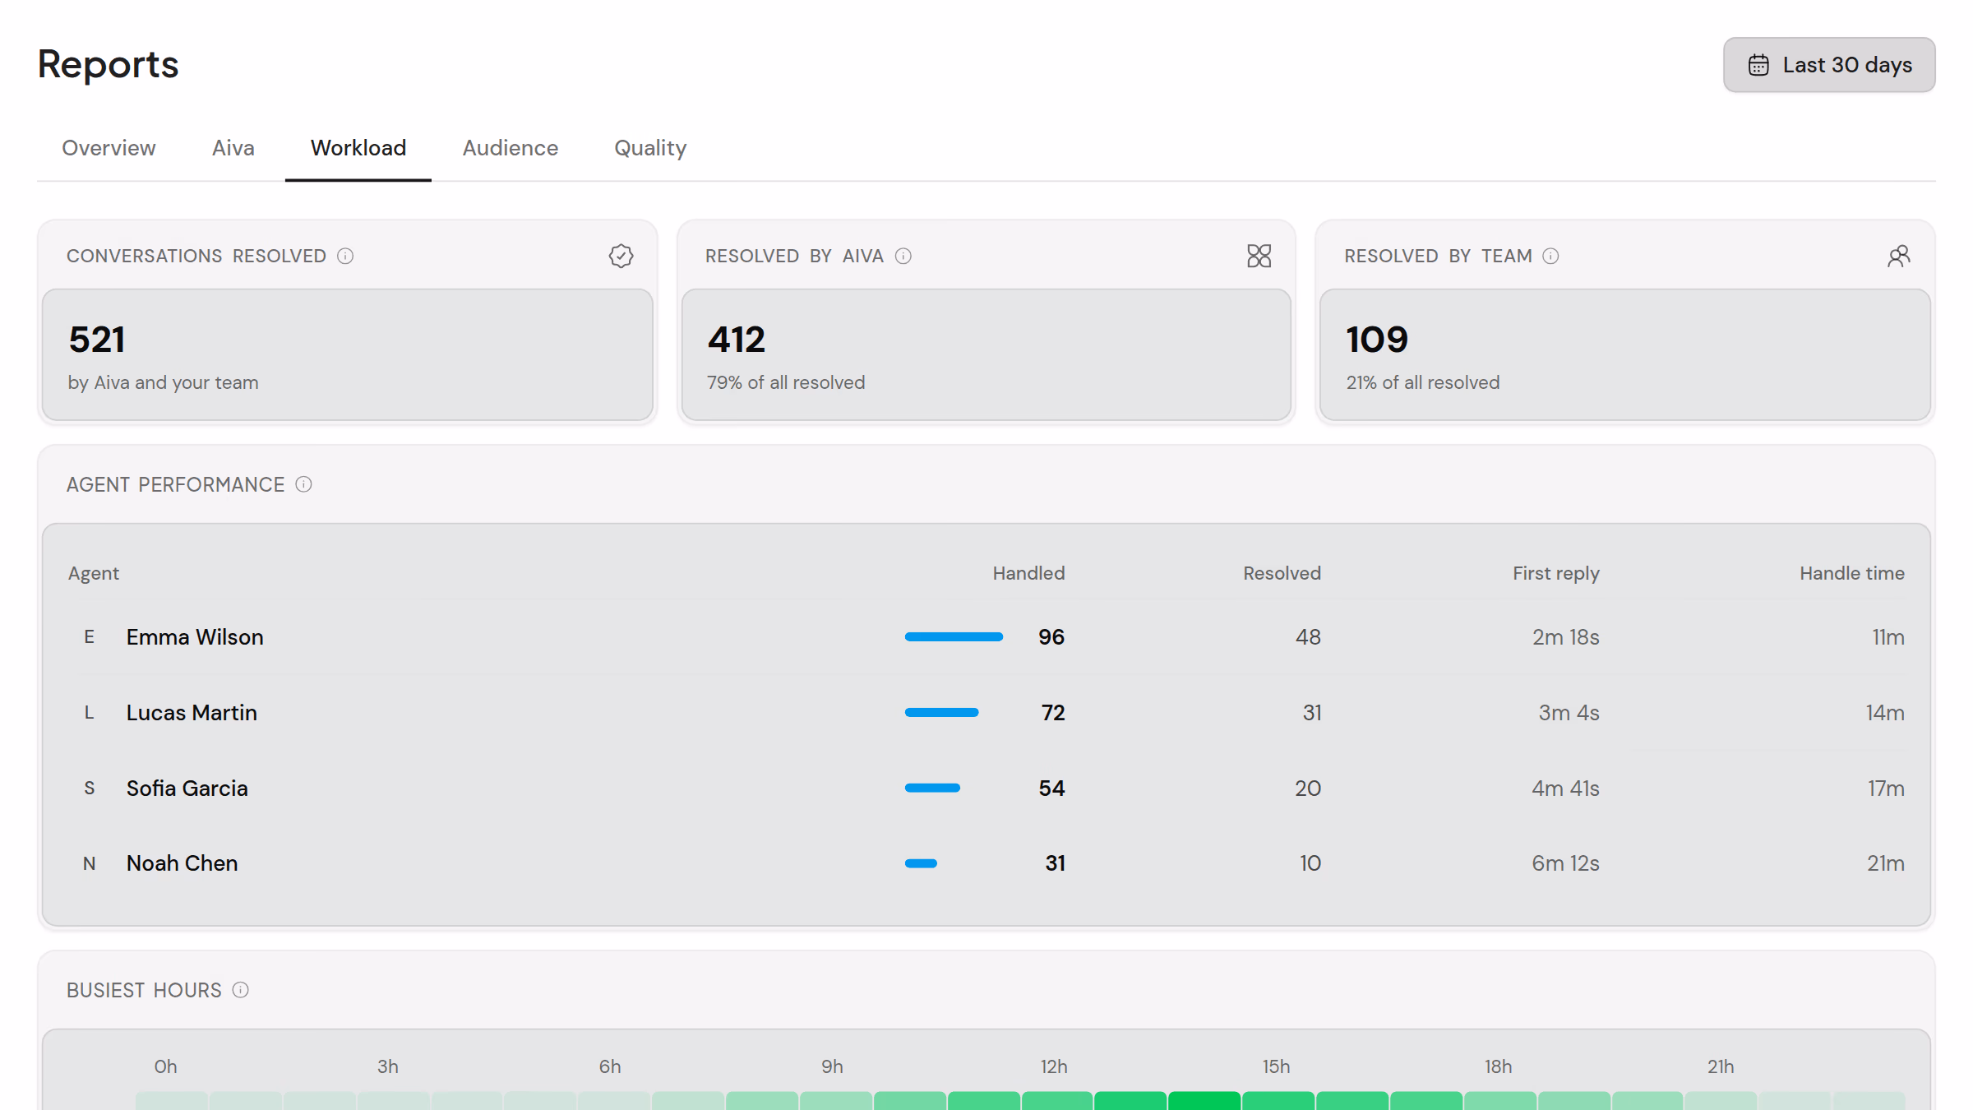This screenshot has width=1973, height=1110.
Task: Go to the Quality tab
Action: pyautogui.click(x=650, y=148)
